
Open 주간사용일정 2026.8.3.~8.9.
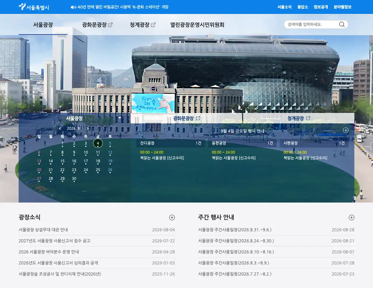234,263
